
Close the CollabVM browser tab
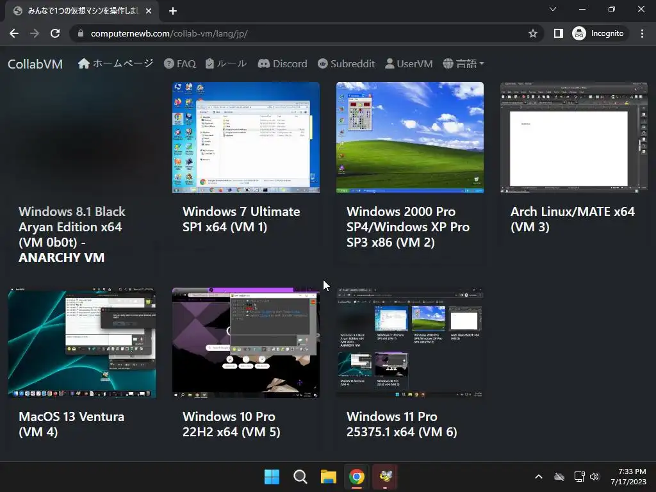[149, 11]
